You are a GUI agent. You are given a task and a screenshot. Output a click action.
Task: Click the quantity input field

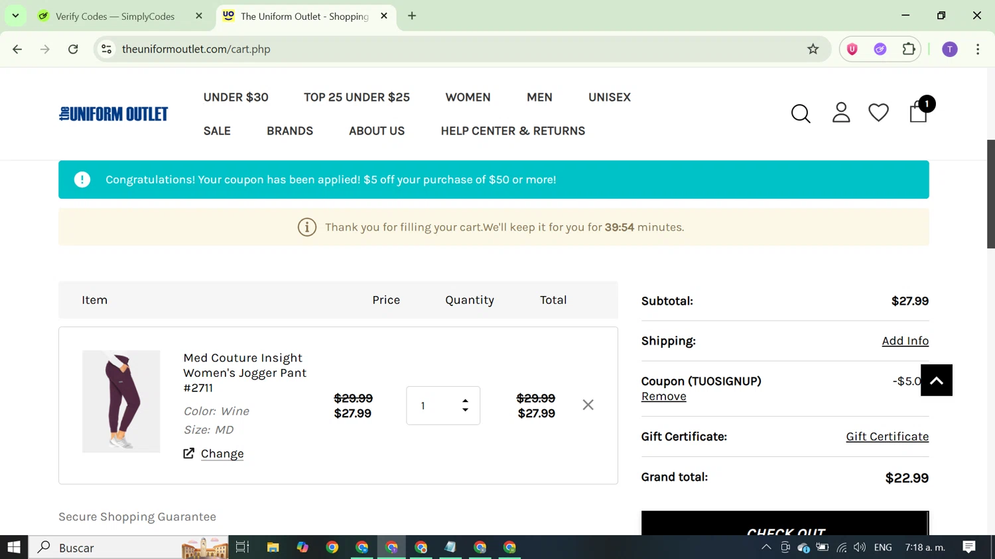point(443,405)
